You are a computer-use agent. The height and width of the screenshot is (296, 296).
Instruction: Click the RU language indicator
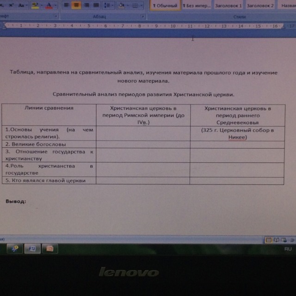pyautogui.click(x=288, y=249)
